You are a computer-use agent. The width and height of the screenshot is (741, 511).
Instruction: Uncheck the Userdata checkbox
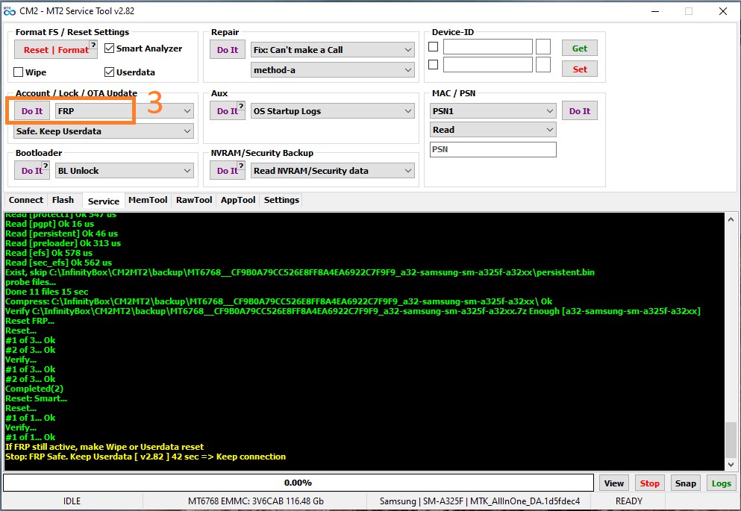(110, 72)
